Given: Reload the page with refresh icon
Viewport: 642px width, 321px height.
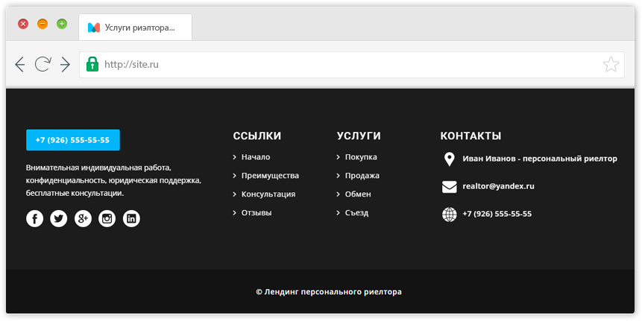Looking at the screenshot, I should (x=43, y=64).
